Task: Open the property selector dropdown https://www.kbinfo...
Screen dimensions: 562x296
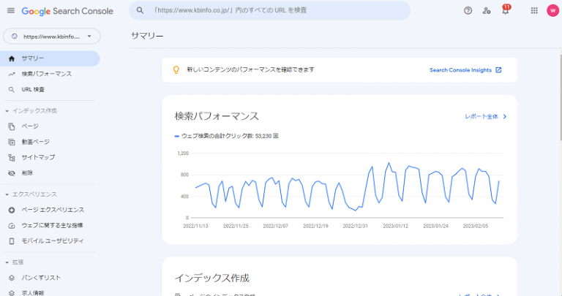Action: (x=52, y=36)
